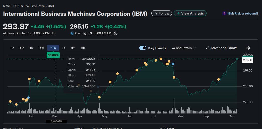Toggle the Key Events switch

(143, 48)
